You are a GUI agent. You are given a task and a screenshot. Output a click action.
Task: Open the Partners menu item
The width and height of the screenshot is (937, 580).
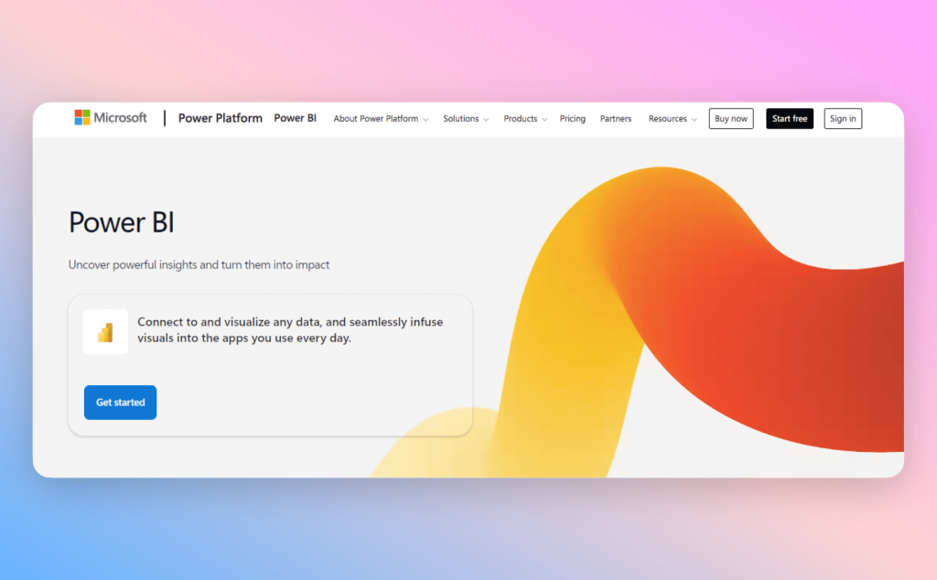tap(616, 119)
